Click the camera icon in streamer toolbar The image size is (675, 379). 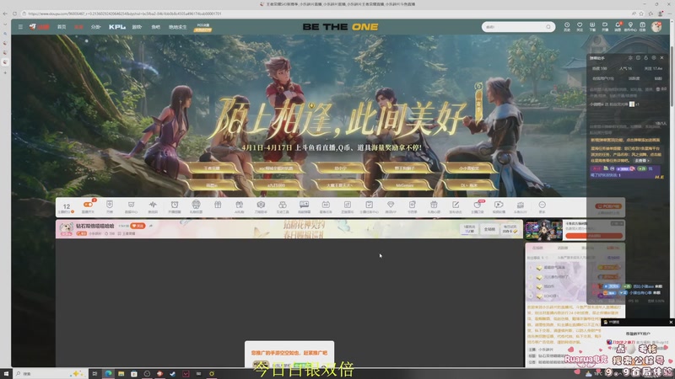coord(261,205)
